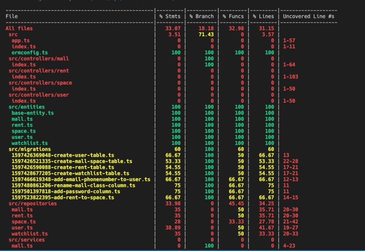Click the 41.67 lines value

click(x=266, y=228)
